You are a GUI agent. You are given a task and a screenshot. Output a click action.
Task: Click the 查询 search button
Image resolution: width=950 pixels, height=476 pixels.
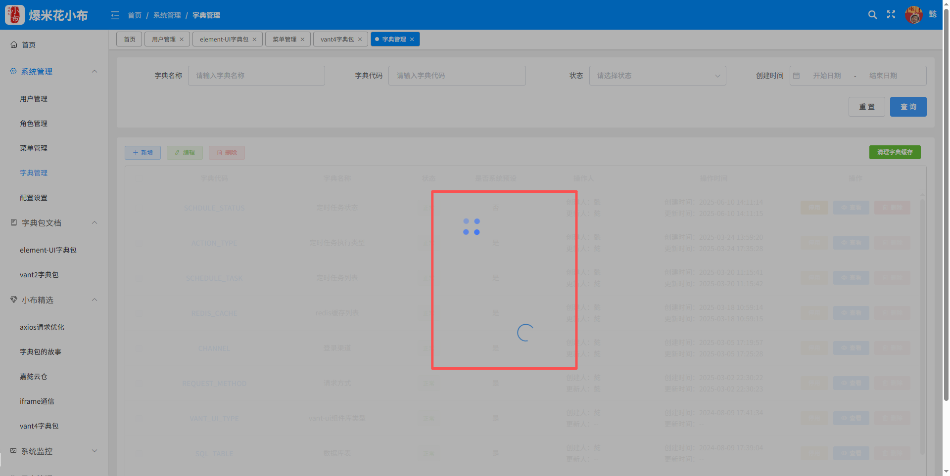click(x=908, y=107)
